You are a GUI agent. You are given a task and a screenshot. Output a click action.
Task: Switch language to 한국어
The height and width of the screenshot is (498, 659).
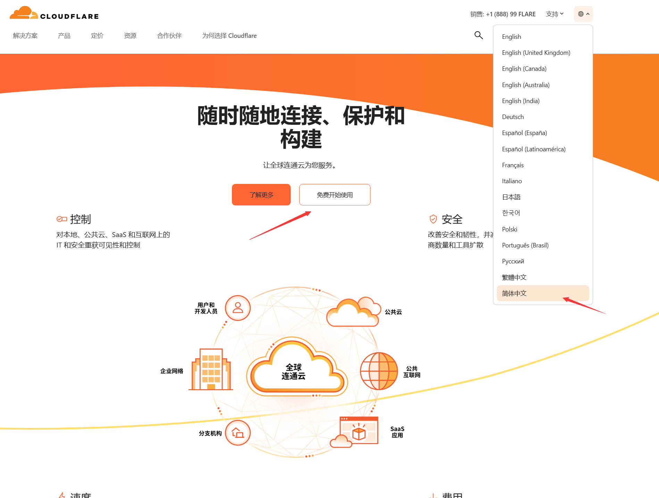[543, 213]
